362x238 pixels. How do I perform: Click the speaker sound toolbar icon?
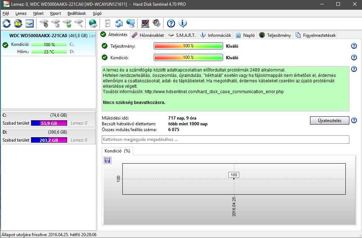point(157,23)
